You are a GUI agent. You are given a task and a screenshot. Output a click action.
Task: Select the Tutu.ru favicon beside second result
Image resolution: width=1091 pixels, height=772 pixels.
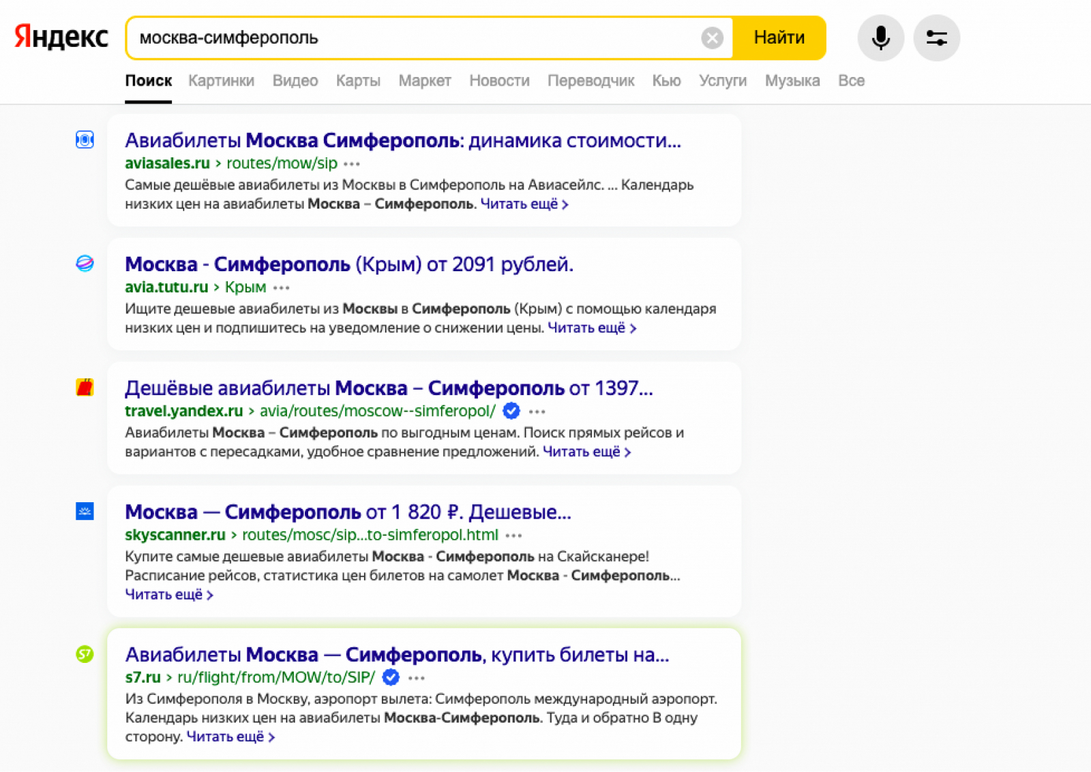[85, 264]
